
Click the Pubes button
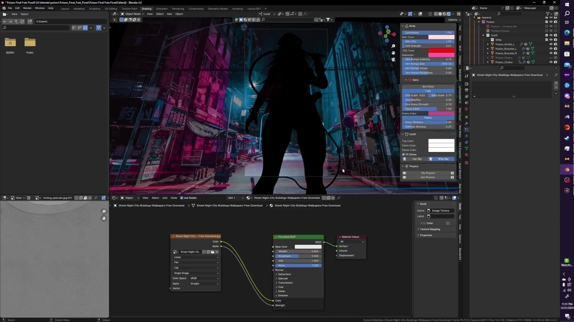pyautogui.click(x=428, y=118)
